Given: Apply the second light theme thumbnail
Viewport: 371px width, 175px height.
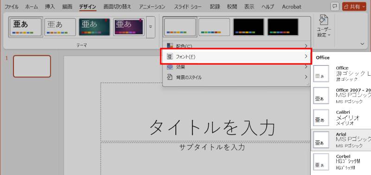Looking at the screenshot, I should coord(60,27).
